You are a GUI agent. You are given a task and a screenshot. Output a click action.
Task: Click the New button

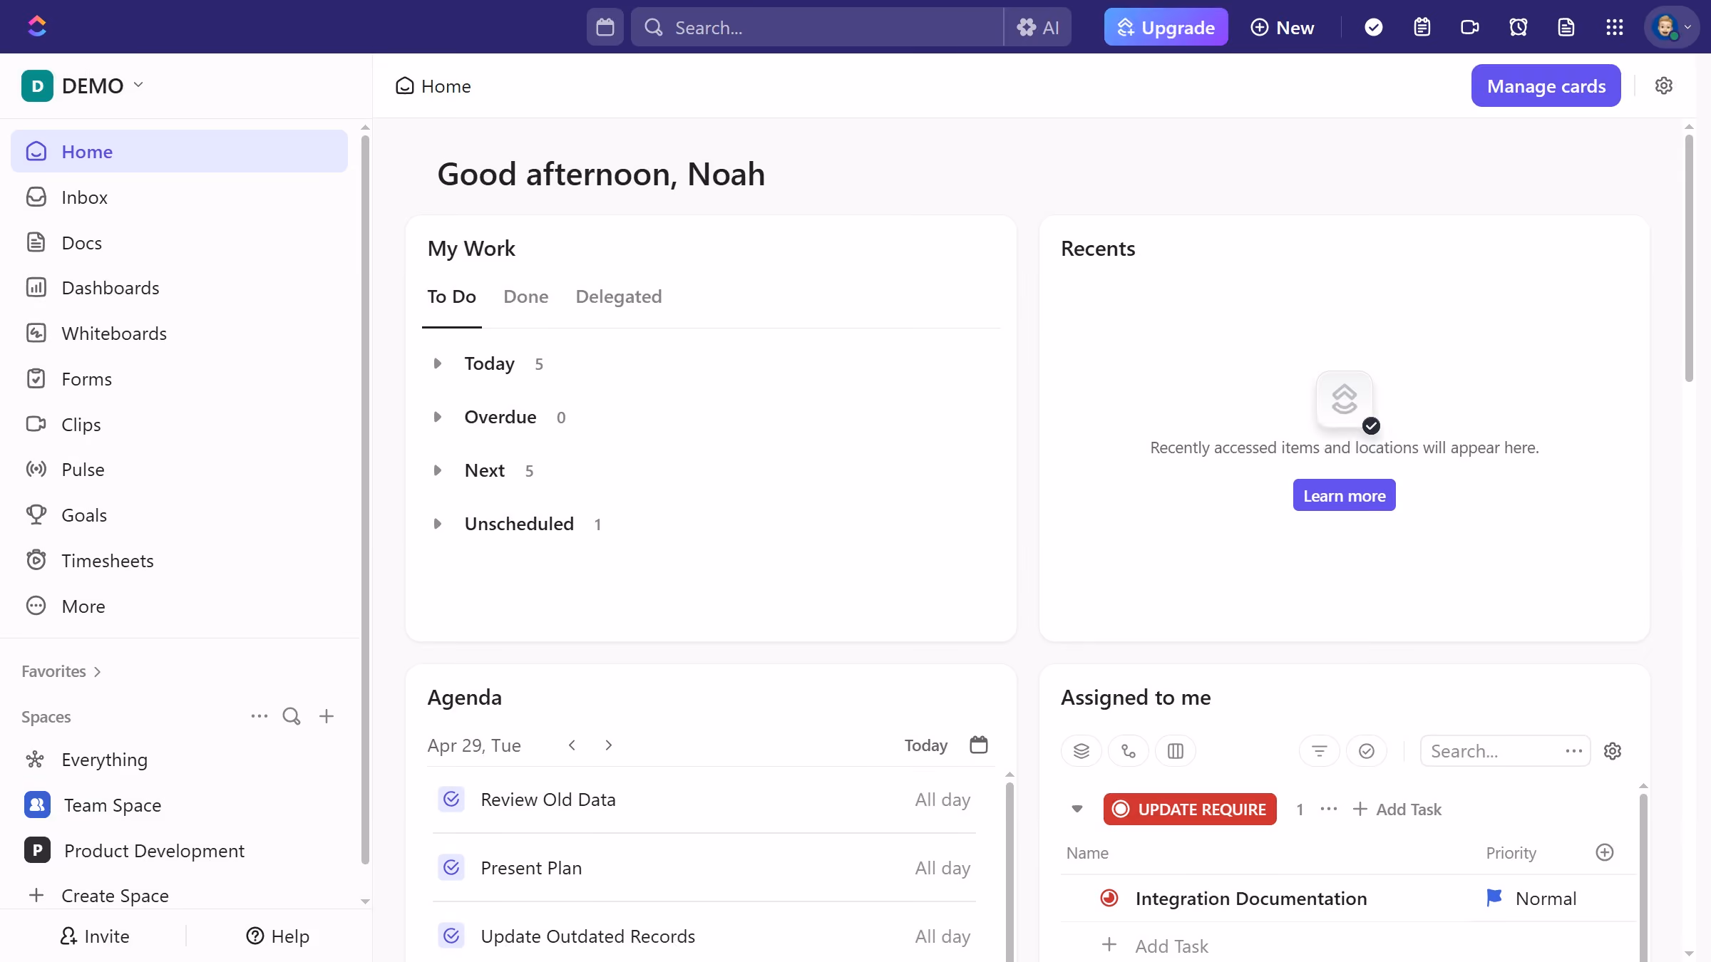1283,27
